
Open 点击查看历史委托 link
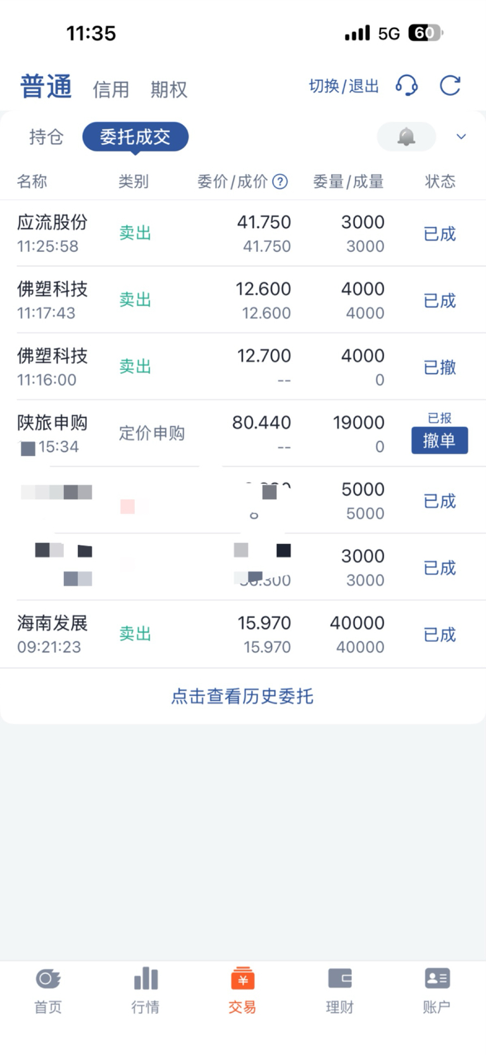[242, 696]
